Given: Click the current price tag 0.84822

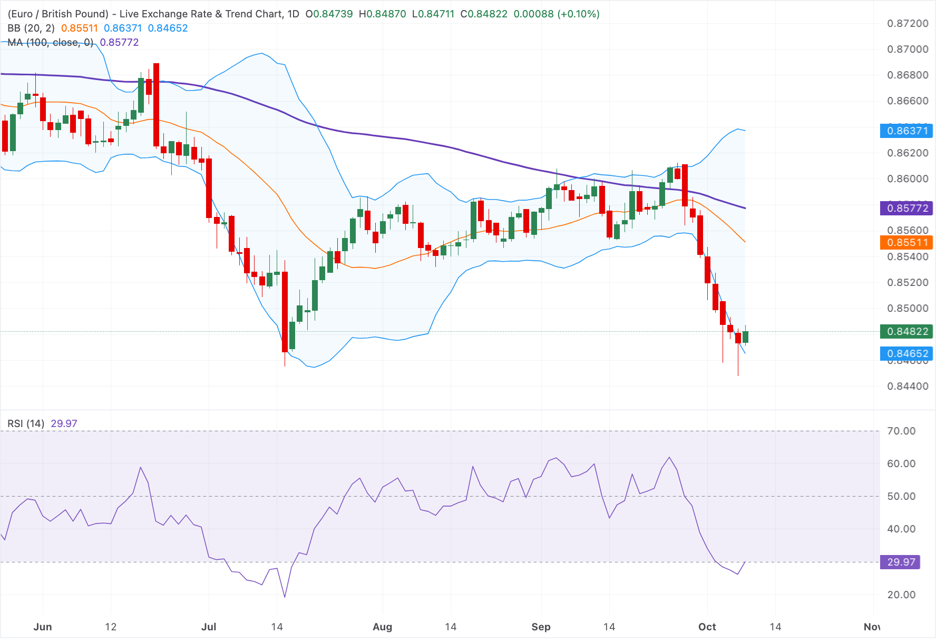Looking at the screenshot, I should (x=906, y=331).
